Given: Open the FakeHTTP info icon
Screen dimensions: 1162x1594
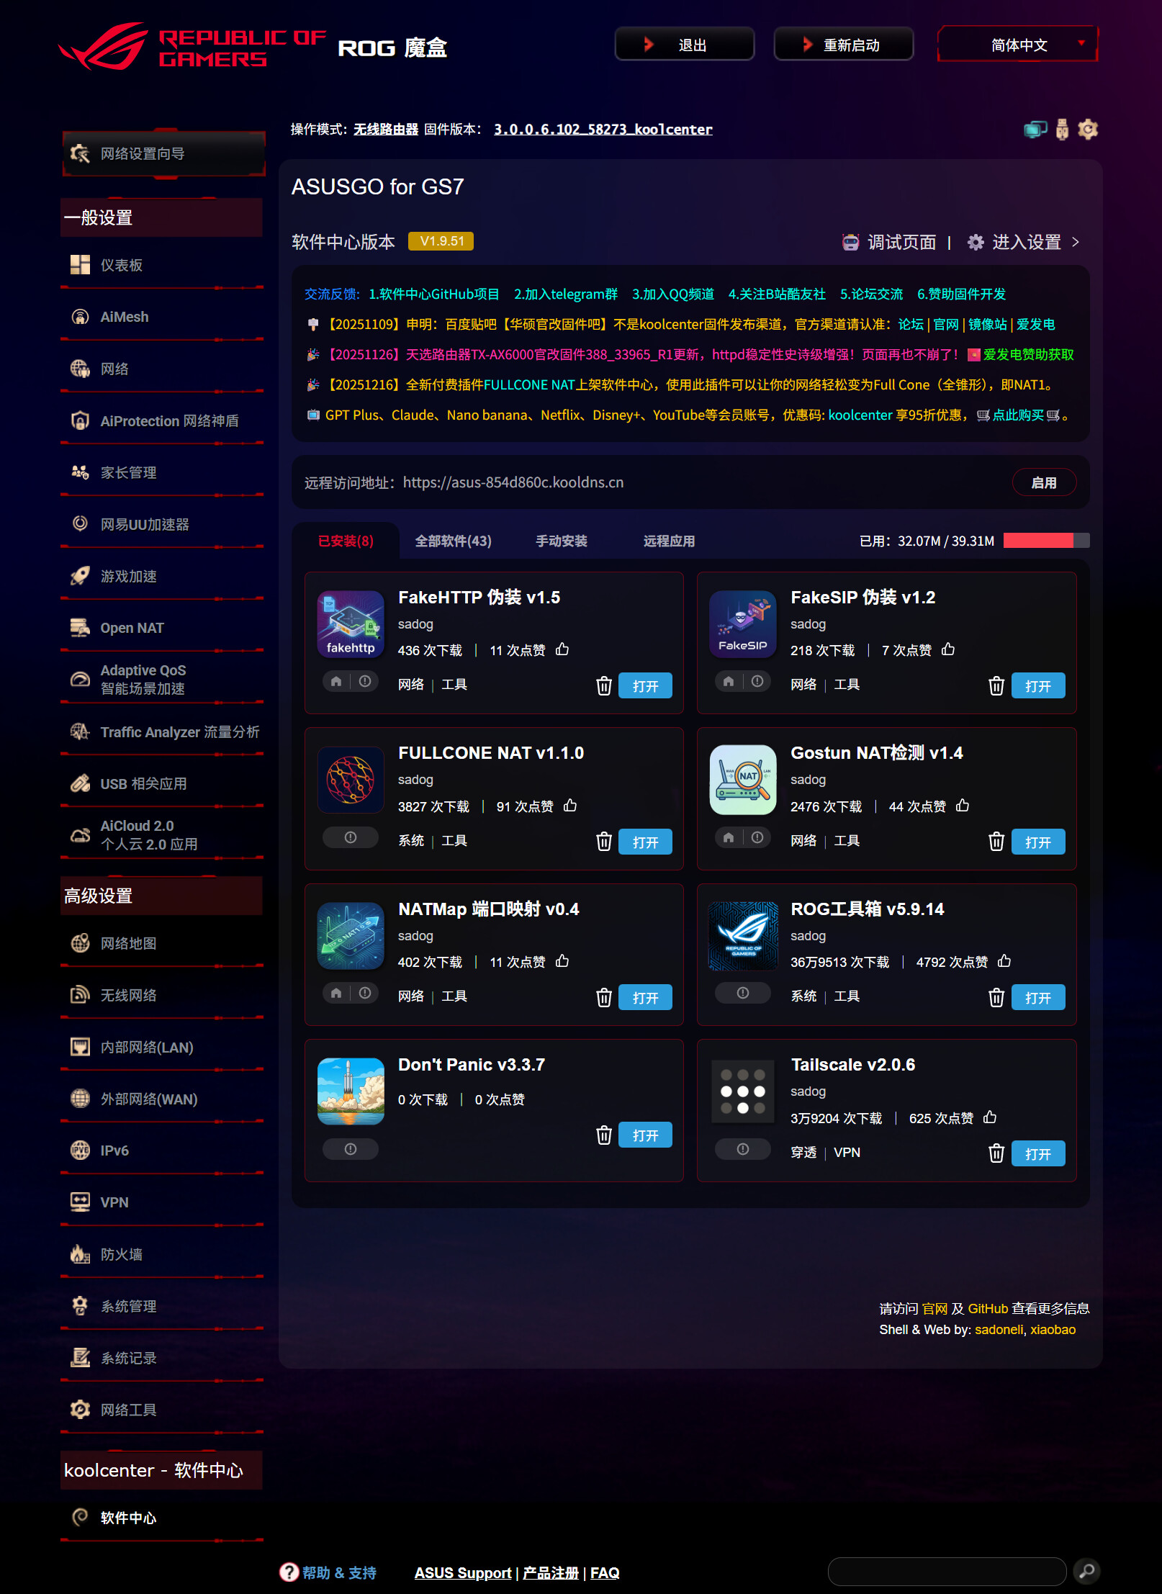Looking at the screenshot, I should (x=365, y=681).
